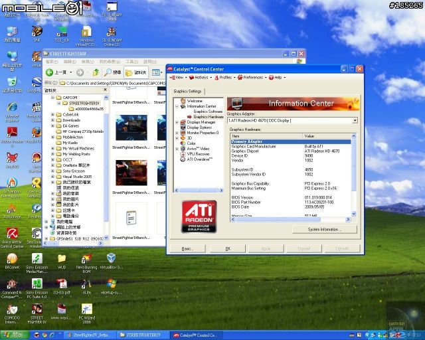Click the Nero Burning ROM desktop icon
This screenshot has width=425, height=340.
[x=86, y=259]
